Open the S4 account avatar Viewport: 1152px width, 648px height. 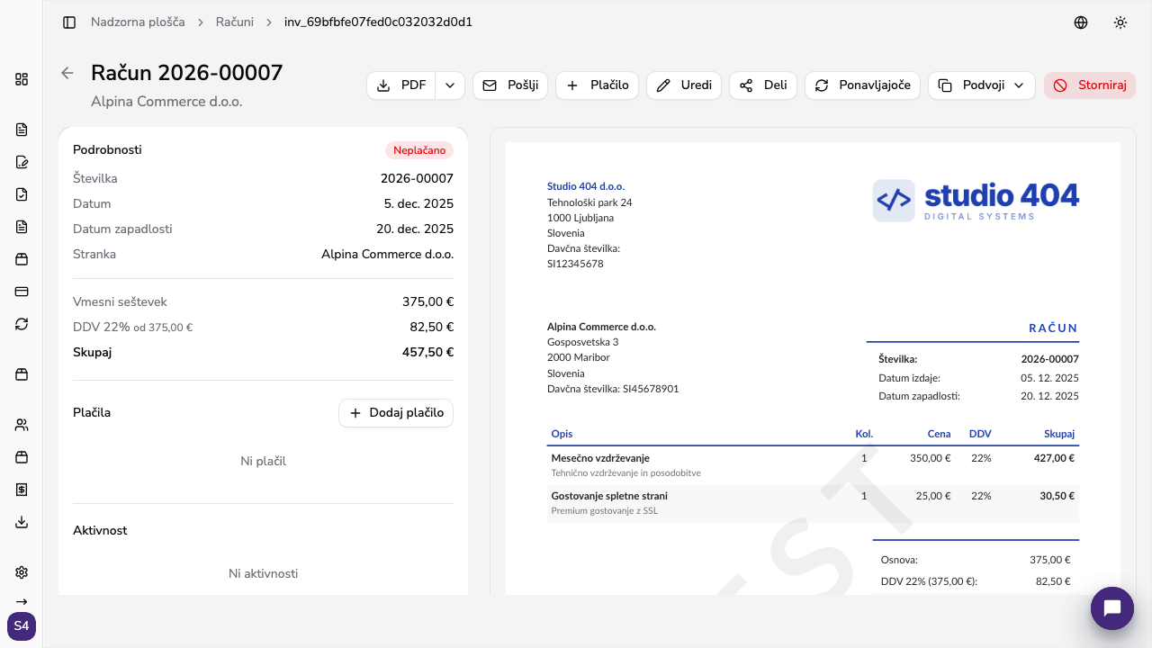click(x=22, y=625)
